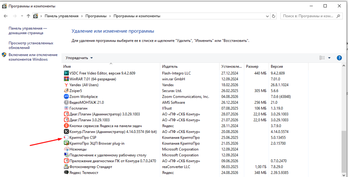This screenshot has width=348, height=177.
Task: Click the Ножницы program icon
Action: click(x=66, y=149)
